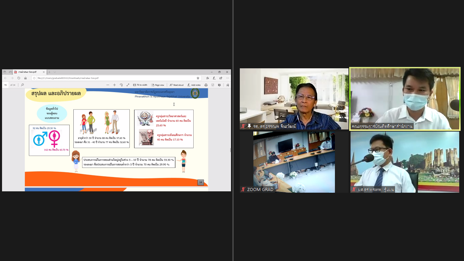464x261 pixels.
Task: Open Page view options
Action: click(x=158, y=85)
